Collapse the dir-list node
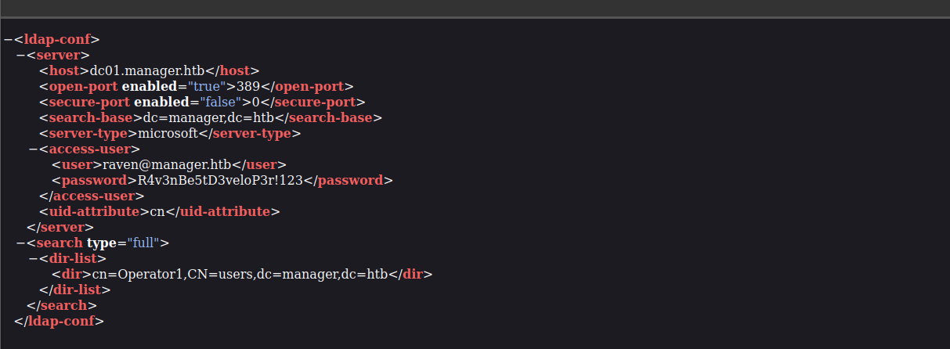 point(33,258)
